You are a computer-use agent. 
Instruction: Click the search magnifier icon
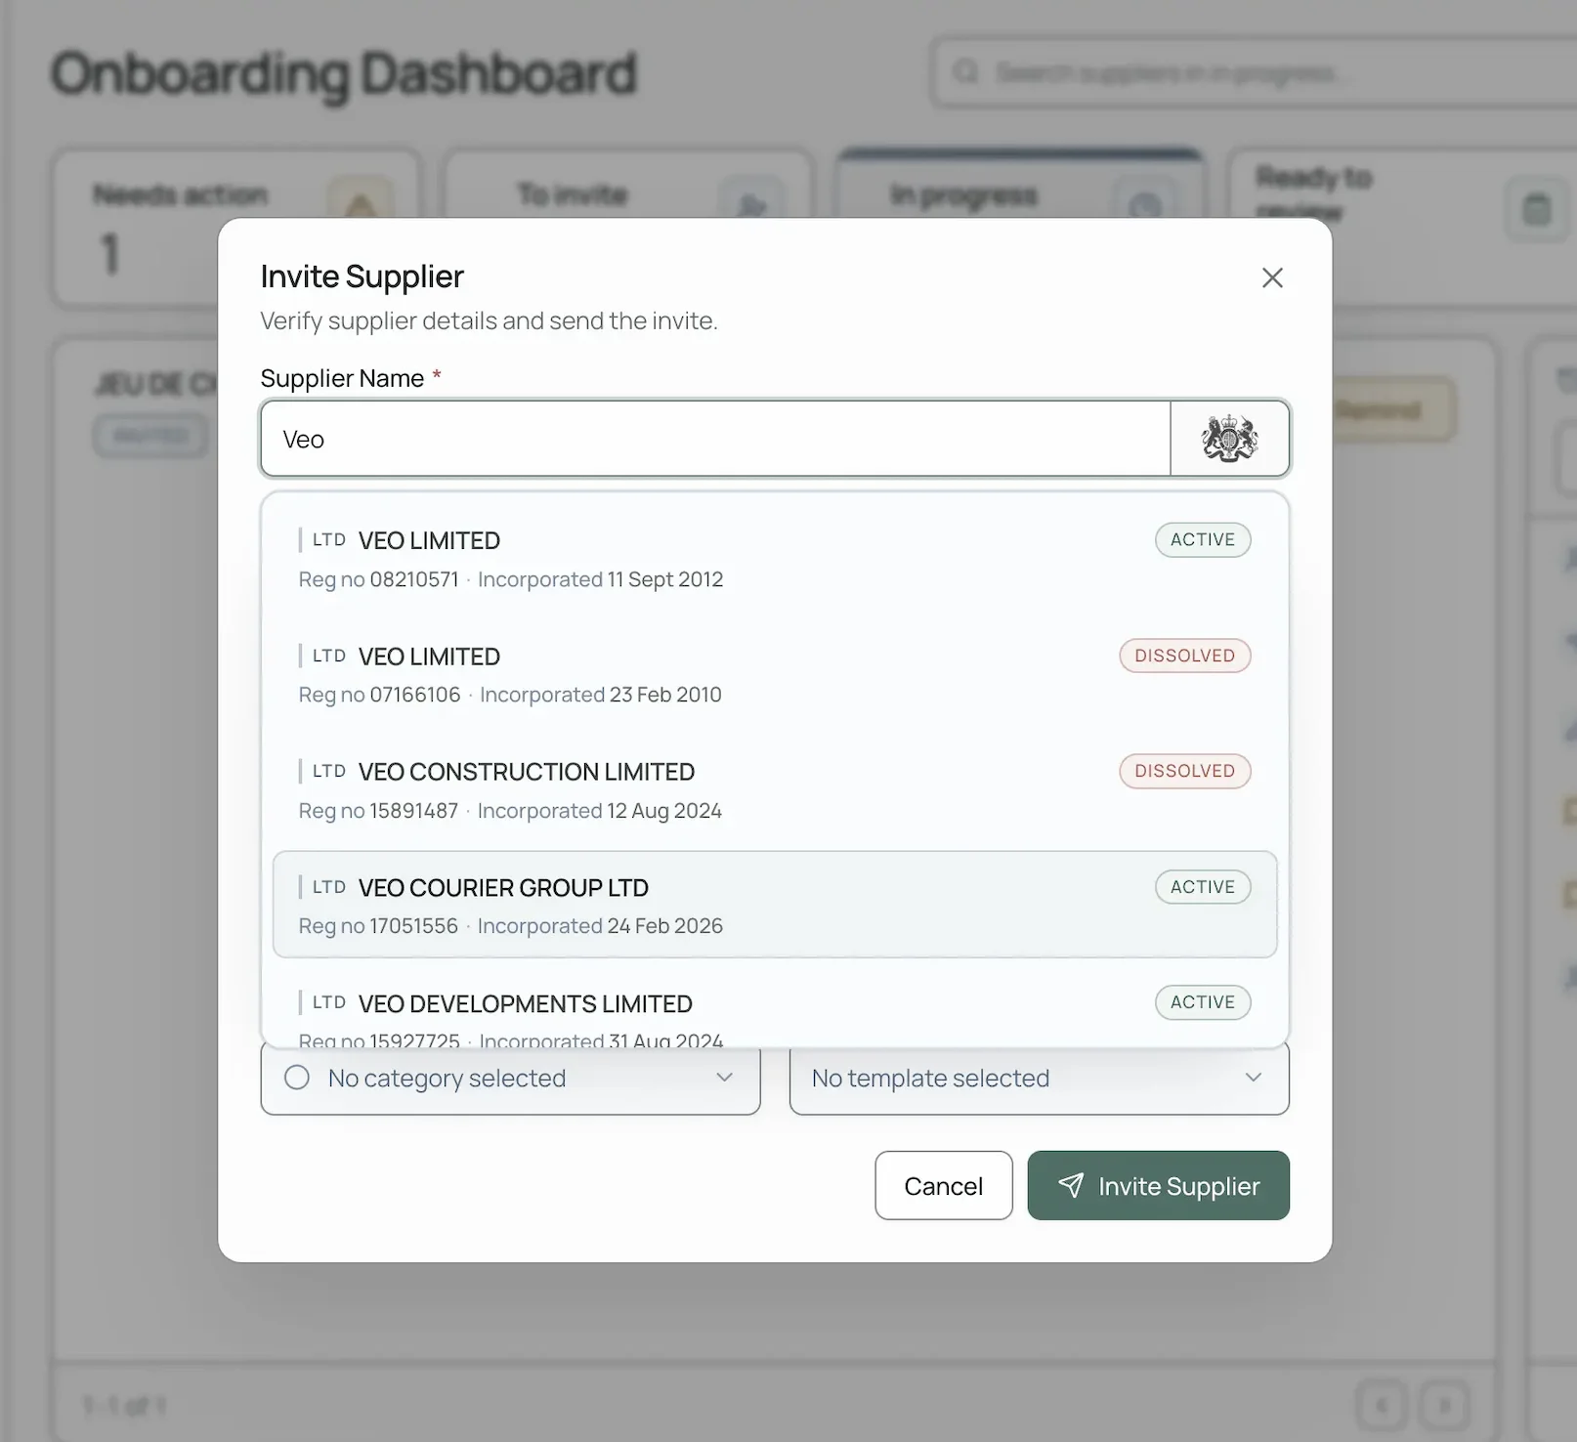(x=966, y=72)
